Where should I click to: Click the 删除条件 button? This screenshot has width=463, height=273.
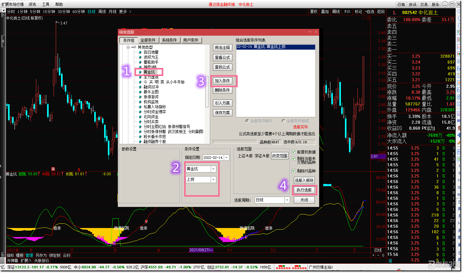223,90
